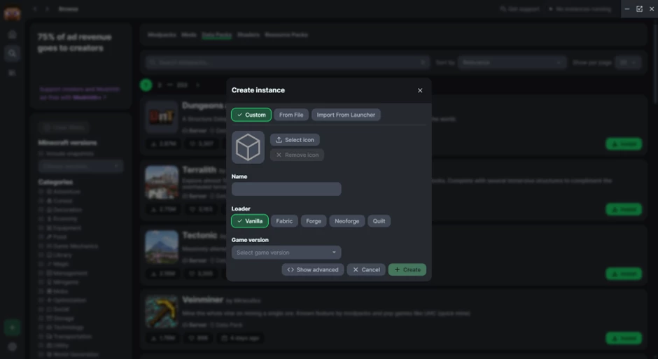Image resolution: width=658 pixels, height=359 pixels.
Task: Choose the Forge loader option
Action: tap(314, 221)
